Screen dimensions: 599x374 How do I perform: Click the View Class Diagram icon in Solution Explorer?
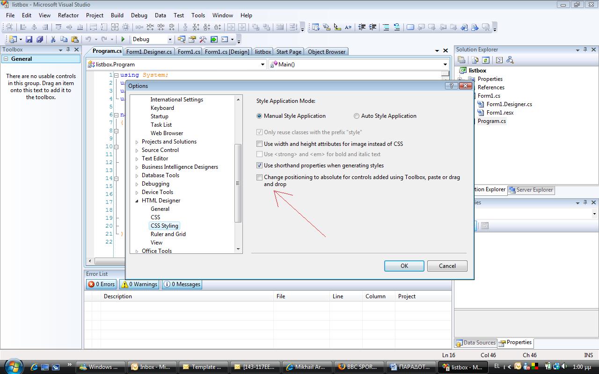click(x=510, y=60)
